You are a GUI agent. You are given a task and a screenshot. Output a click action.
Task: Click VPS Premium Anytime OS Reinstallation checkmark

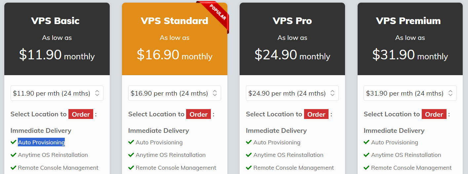pyautogui.click(x=367, y=155)
